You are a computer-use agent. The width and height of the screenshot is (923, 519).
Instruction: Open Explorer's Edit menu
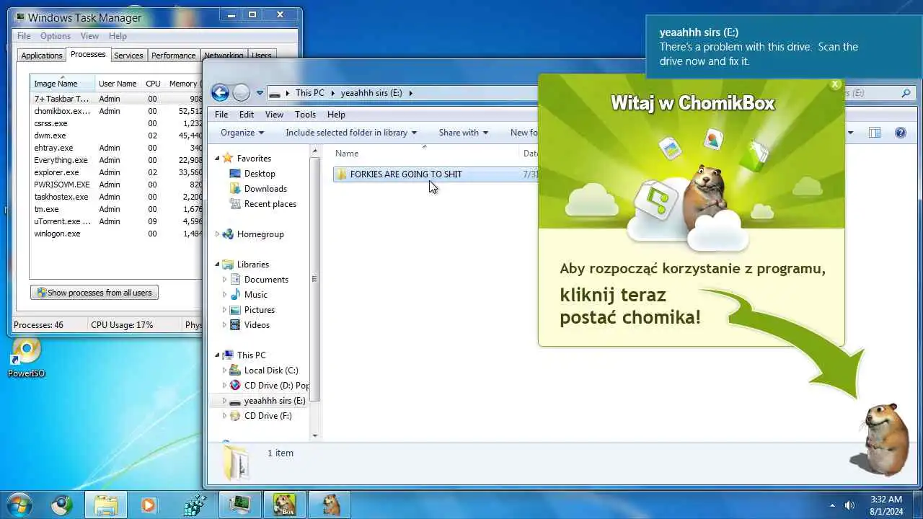click(x=247, y=115)
